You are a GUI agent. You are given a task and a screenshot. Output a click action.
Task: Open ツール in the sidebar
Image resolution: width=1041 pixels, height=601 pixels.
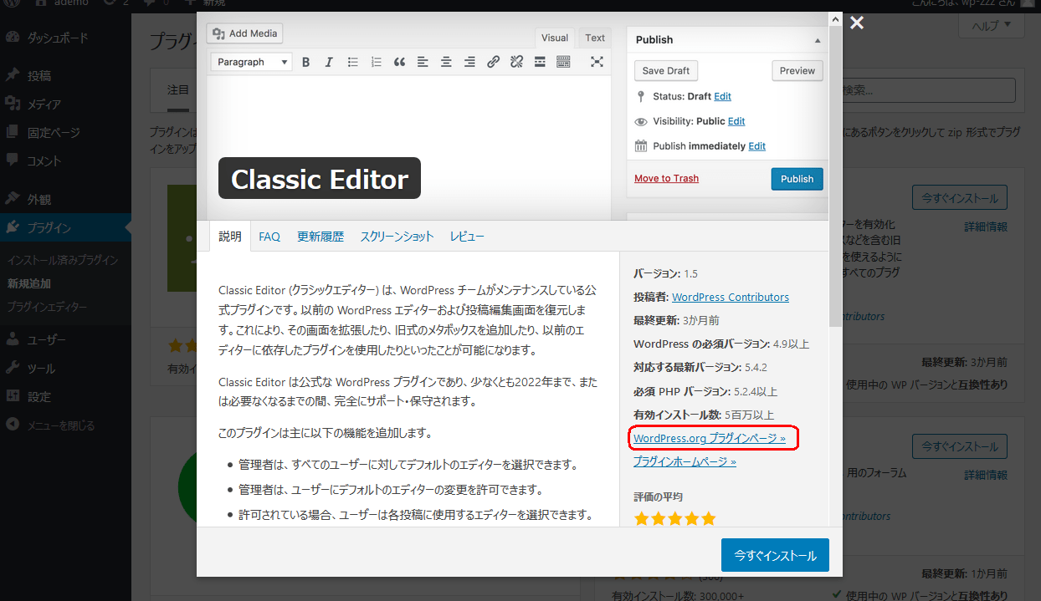pos(41,368)
